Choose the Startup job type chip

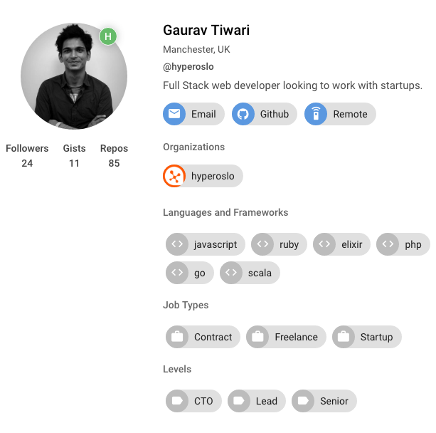pyautogui.click(x=367, y=337)
